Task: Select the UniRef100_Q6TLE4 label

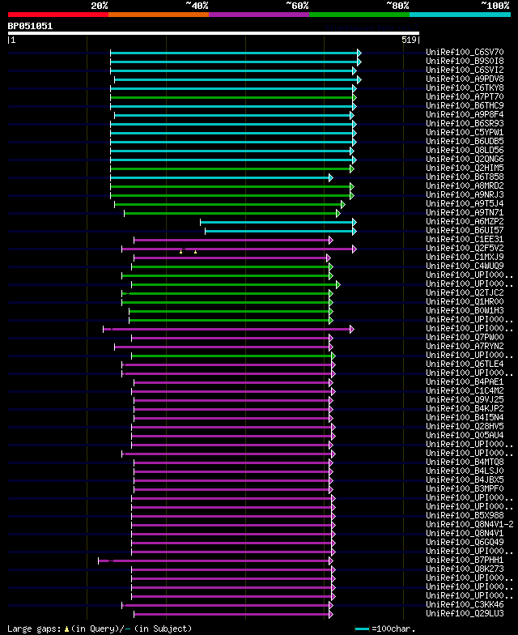Action: pyautogui.click(x=465, y=364)
